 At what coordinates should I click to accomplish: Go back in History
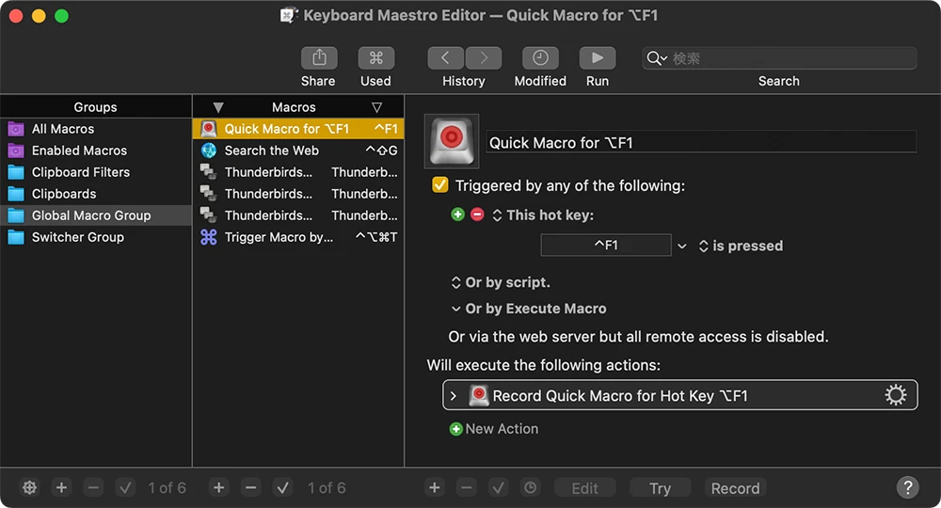coord(446,58)
